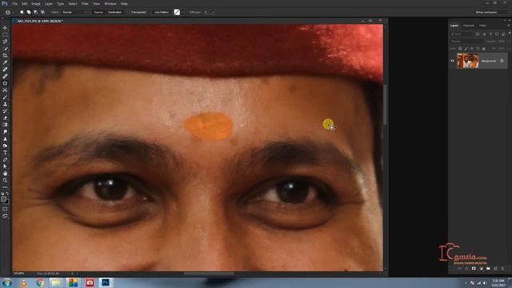Select the Horizontal Type tool
512x288 pixels.
(x=5, y=153)
